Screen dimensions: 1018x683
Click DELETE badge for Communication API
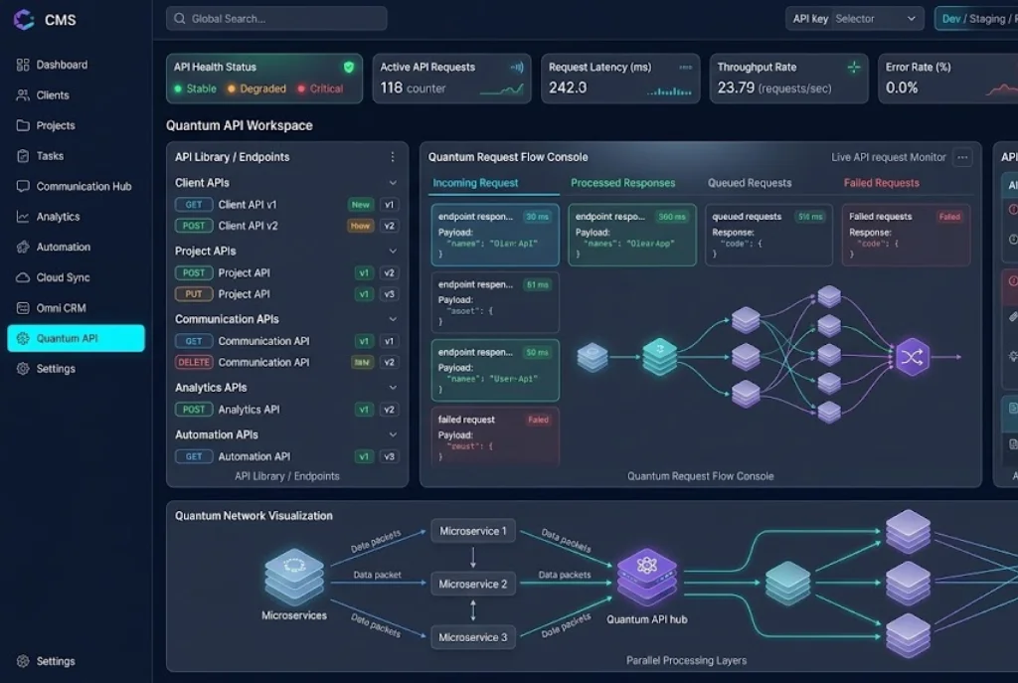pos(194,362)
